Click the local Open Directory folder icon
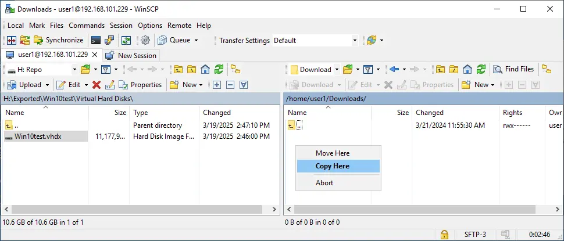This screenshot has height=241, width=564. click(x=85, y=69)
